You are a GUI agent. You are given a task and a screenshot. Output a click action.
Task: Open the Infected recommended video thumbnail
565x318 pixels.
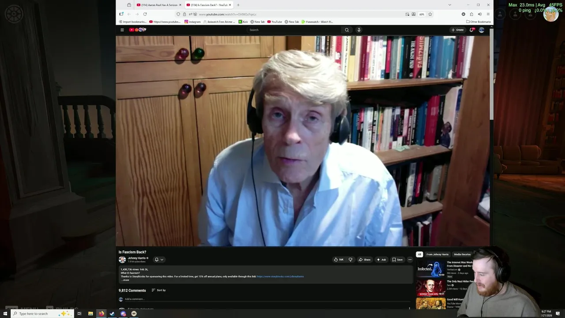point(430,269)
